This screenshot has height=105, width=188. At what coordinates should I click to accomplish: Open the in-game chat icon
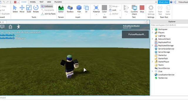[x=2, y=27]
